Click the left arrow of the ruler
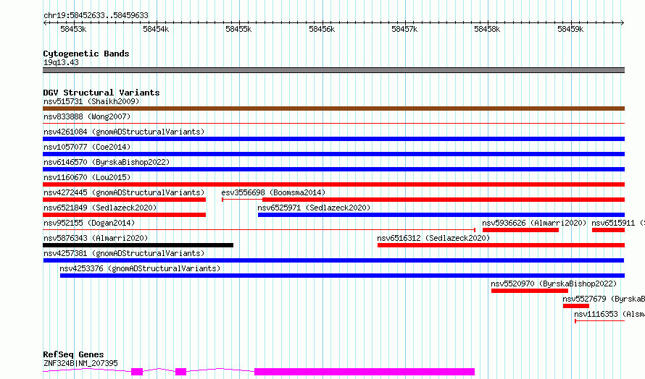Screen dimensions: 645x379 pyautogui.click(x=45, y=23)
